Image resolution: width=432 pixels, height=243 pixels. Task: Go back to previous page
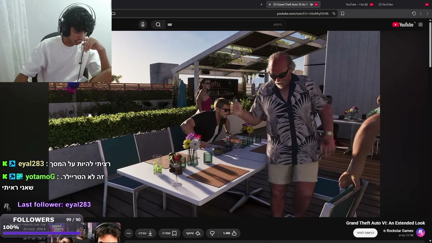[428, 13]
